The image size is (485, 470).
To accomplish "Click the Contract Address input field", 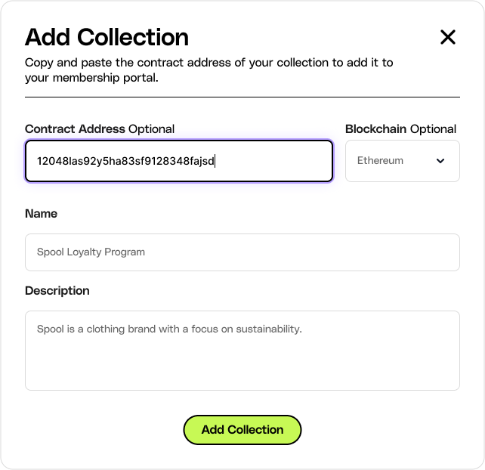I will coord(179,161).
